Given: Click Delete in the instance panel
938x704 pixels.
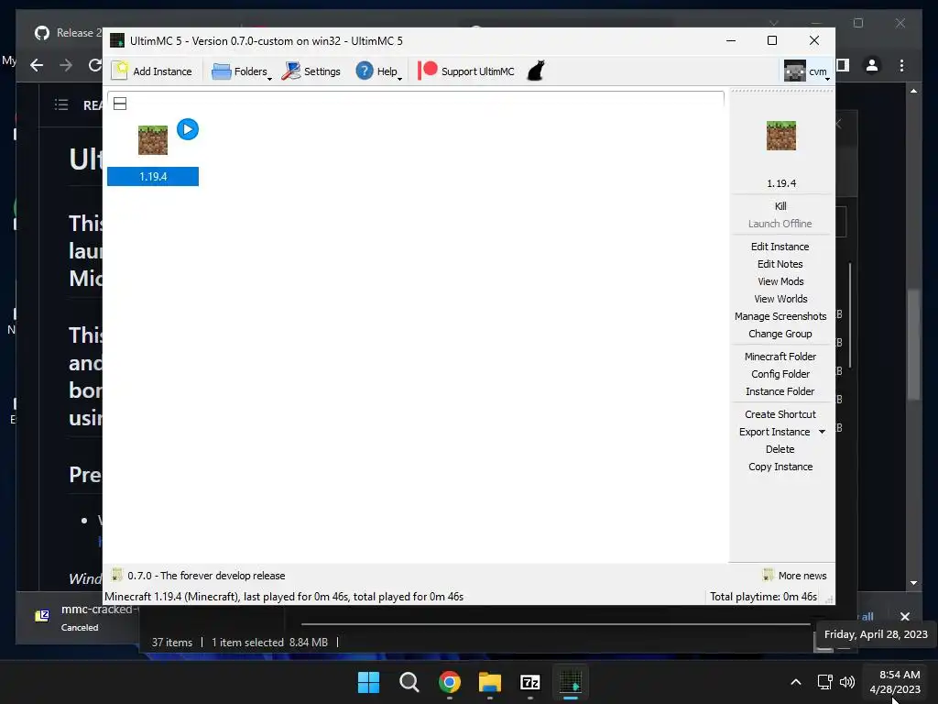Looking at the screenshot, I should click(780, 449).
